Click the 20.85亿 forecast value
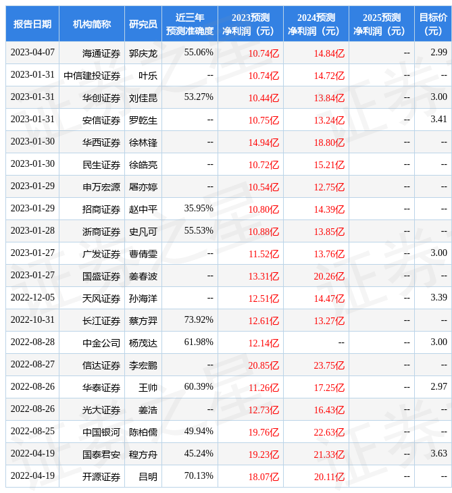The height and width of the screenshot is (493, 452). pos(264,365)
